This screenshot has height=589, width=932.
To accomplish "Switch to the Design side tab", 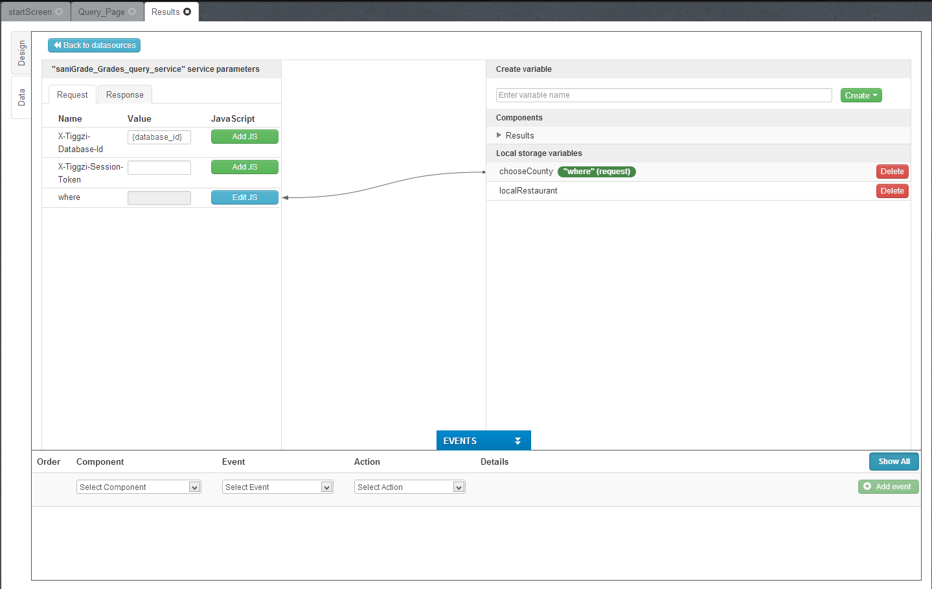I will tap(21, 53).
